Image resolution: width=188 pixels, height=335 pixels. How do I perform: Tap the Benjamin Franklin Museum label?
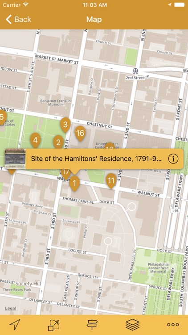pyautogui.click(x=55, y=102)
